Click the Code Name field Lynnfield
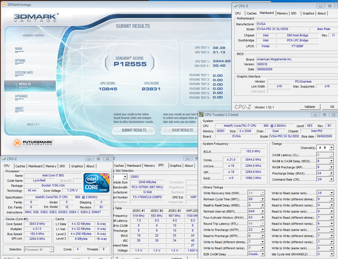The image size is (338, 259). [x=39, y=180]
